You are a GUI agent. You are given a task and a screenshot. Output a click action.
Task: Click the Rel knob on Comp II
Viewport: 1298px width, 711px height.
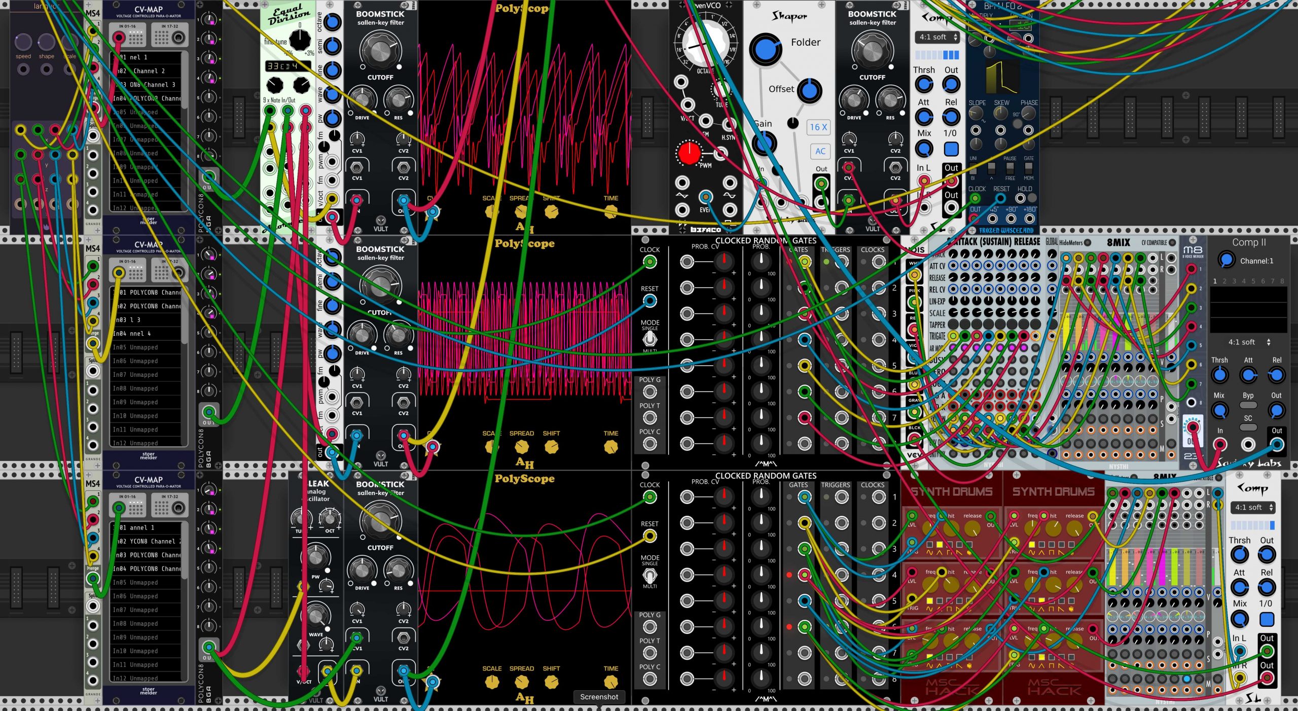[1276, 376]
